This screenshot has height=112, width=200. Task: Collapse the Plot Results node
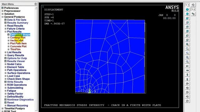(x=6, y=32)
